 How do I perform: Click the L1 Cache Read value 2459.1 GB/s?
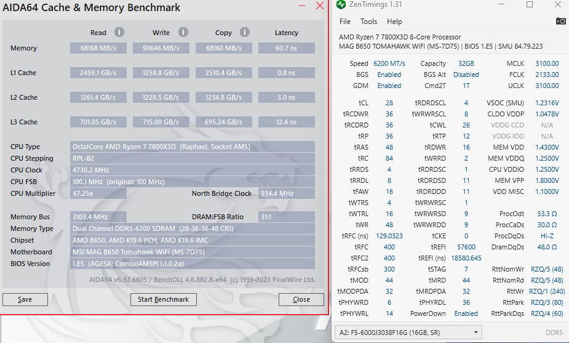tap(98, 73)
